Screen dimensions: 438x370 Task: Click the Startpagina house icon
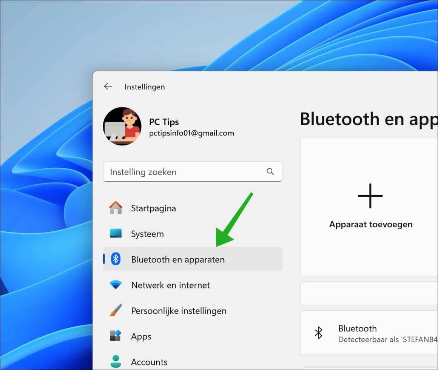coord(116,208)
